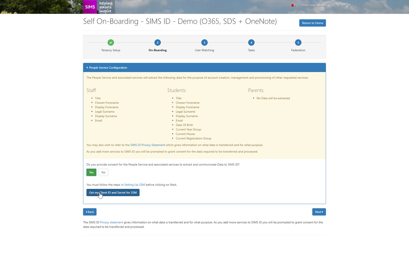This screenshot has width=409, height=255.
Task: Click 'Current Year Group' list item
Action: [188, 129]
